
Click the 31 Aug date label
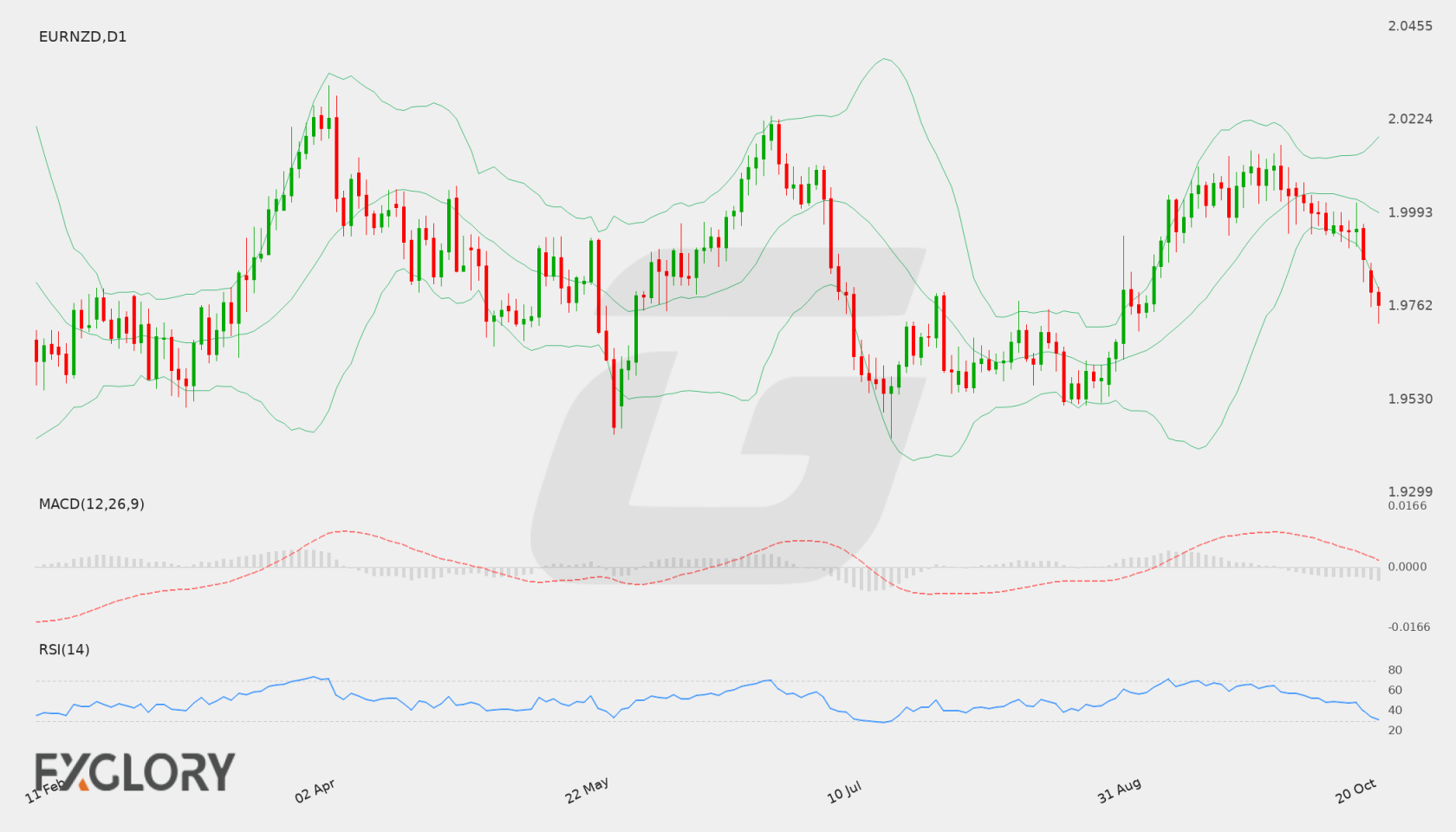(x=1119, y=790)
